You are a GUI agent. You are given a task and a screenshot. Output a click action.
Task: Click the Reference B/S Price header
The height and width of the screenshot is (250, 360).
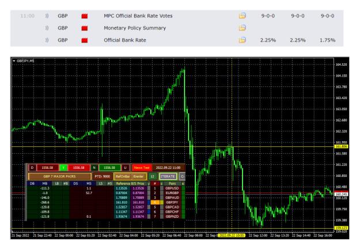(x=130, y=183)
